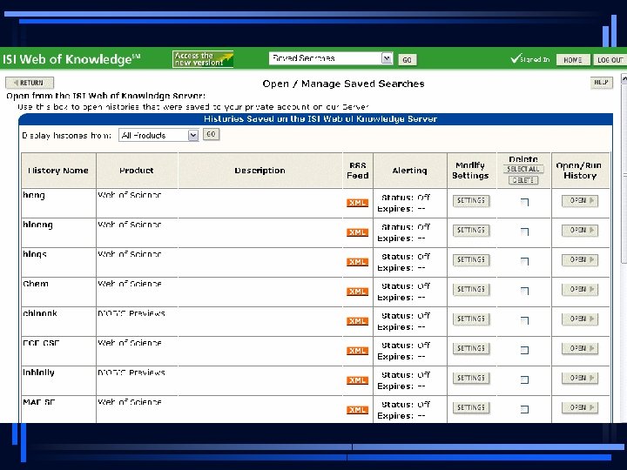
Task: Click the Chem history name
Action: tap(36, 284)
